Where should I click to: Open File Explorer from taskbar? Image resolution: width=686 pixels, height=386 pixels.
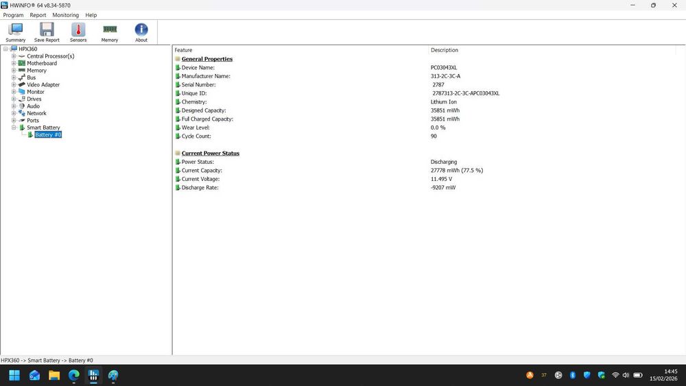(54, 375)
